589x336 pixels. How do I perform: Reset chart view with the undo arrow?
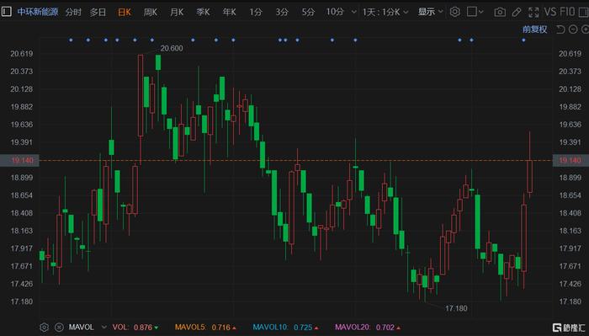tap(560, 29)
